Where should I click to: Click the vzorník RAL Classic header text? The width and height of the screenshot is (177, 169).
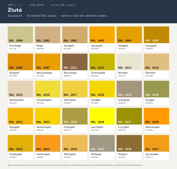pyautogui.click(x=63, y=5)
